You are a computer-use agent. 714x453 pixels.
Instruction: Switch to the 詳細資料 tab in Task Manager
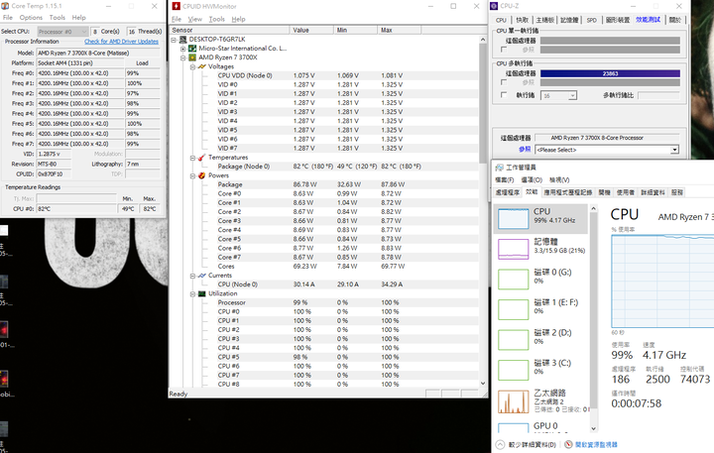(x=653, y=192)
